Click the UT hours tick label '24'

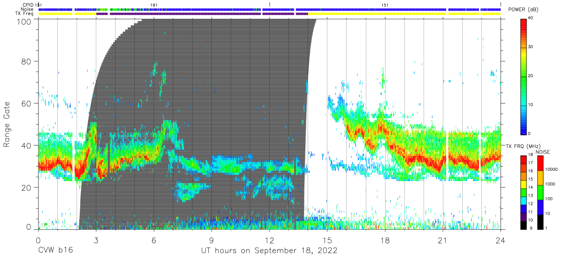click(x=501, y=240)
